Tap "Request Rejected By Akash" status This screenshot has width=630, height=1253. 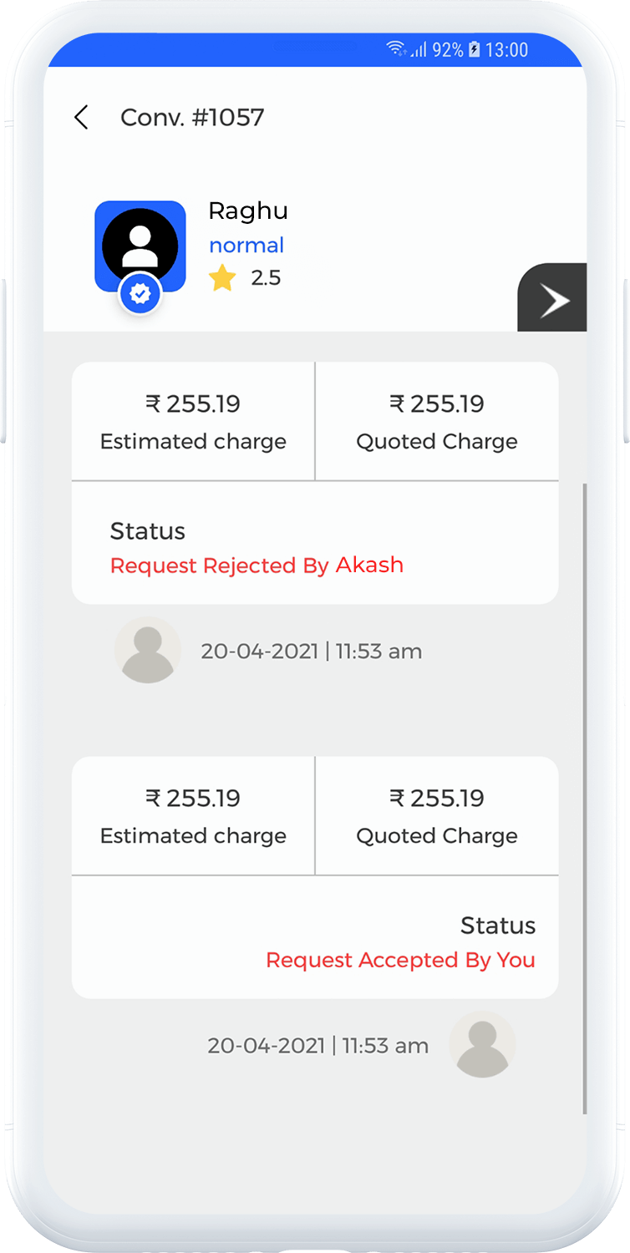tap(257, 566)
